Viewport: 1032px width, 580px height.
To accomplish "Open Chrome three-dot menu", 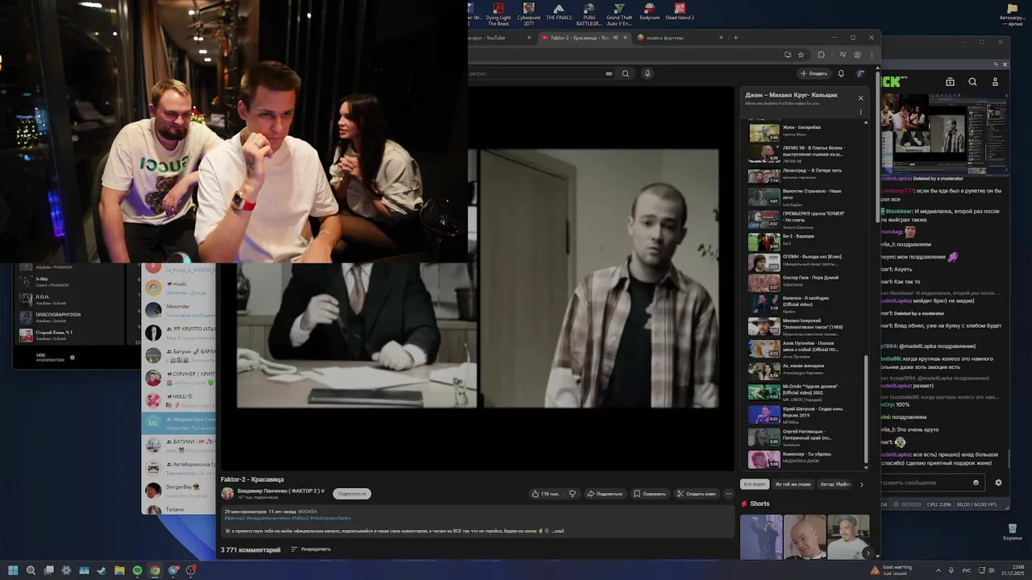I will coord(871,55).
